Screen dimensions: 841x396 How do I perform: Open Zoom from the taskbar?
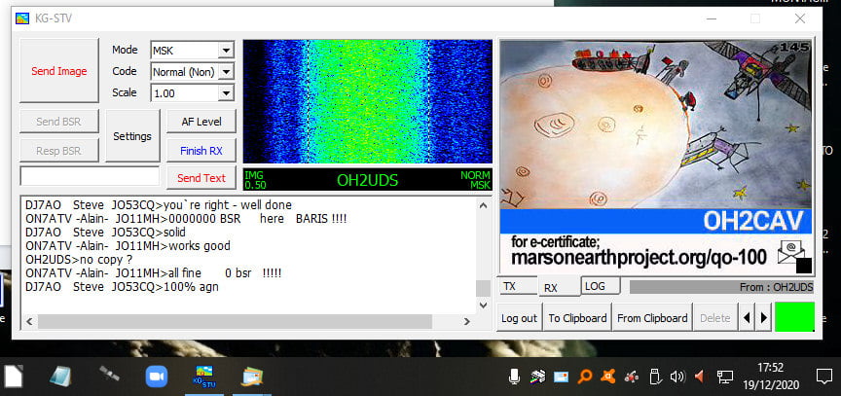coord(157,377)
